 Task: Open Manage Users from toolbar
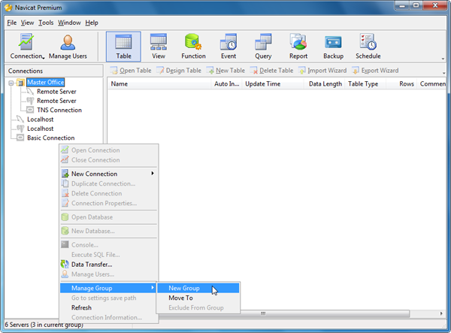coord(68,47)
